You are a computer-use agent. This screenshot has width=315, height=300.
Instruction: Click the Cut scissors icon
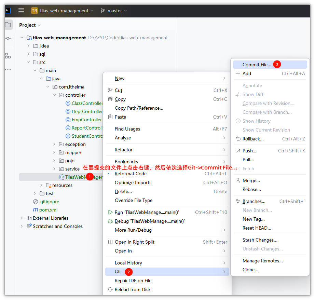point(110,90)
